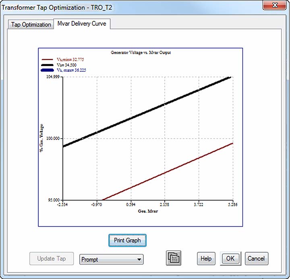This screenshot has width=290, height=279.
Task: Click the blue Vs,max legend swatch
Action: [x=48, y=70]
